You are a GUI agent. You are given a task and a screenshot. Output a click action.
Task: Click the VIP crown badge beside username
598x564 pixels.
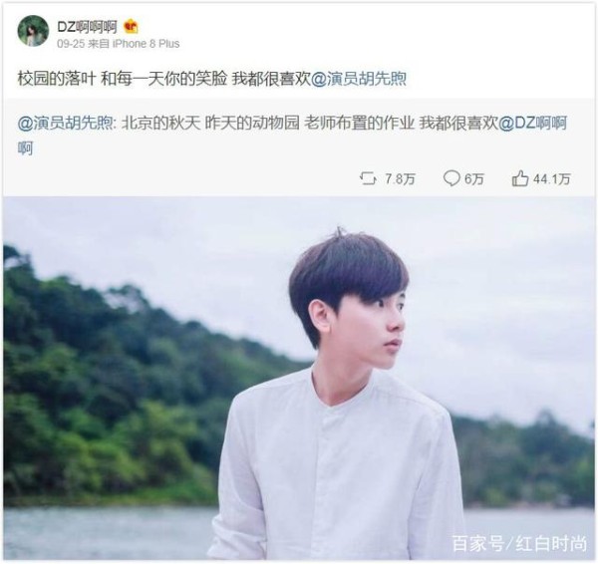tap(131, 26)
